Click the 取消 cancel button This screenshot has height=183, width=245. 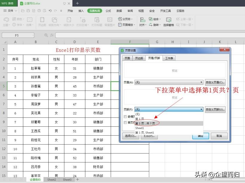point(219,136)
